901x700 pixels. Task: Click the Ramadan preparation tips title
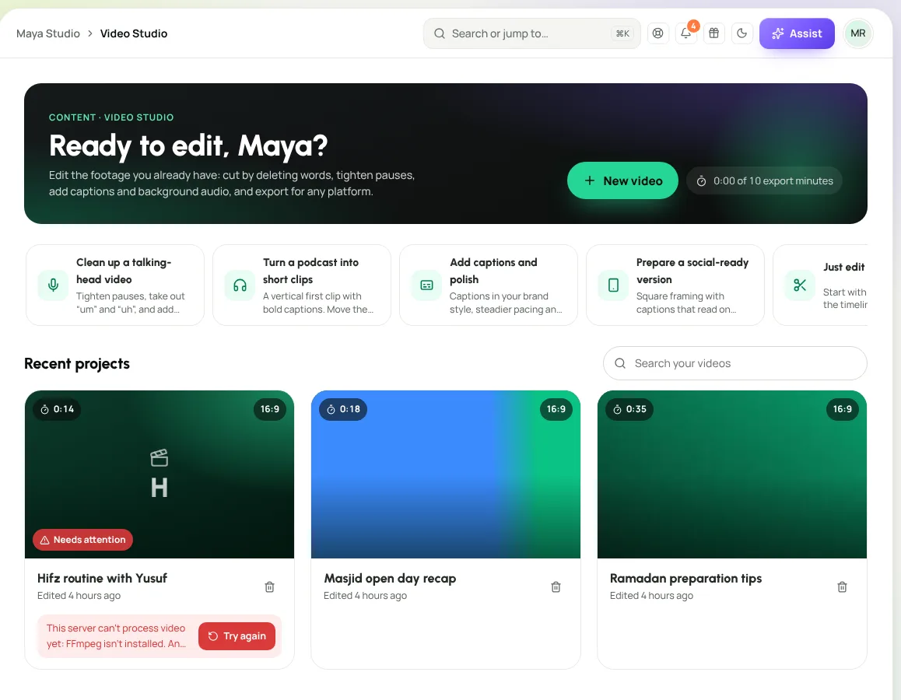pyautogui.click(x=686, y=578)
